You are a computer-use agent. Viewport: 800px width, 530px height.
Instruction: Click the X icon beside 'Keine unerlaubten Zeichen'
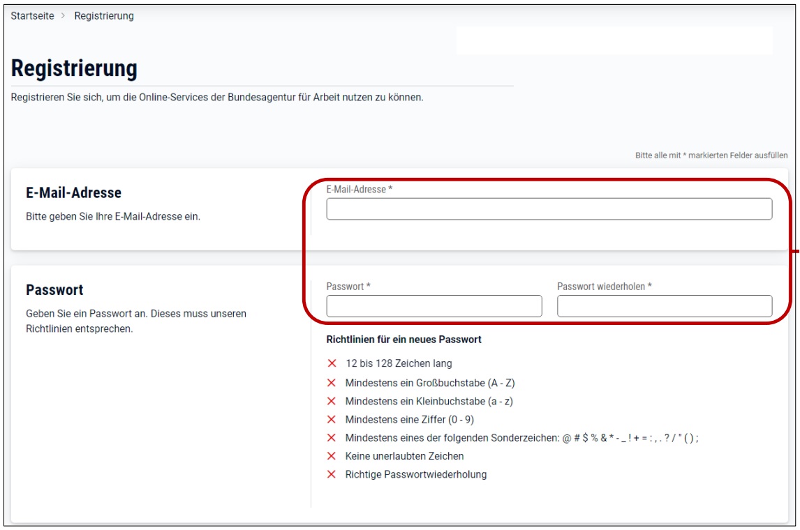pos(332,456)
